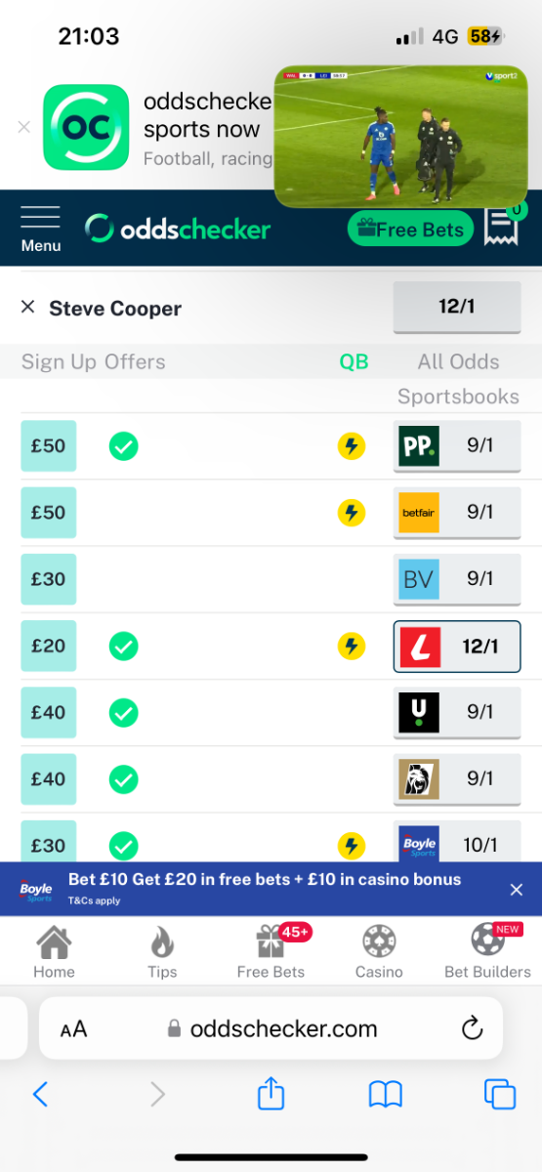
Task: Tap the Paddy Power row green checkmark
Action: point(123,446)
